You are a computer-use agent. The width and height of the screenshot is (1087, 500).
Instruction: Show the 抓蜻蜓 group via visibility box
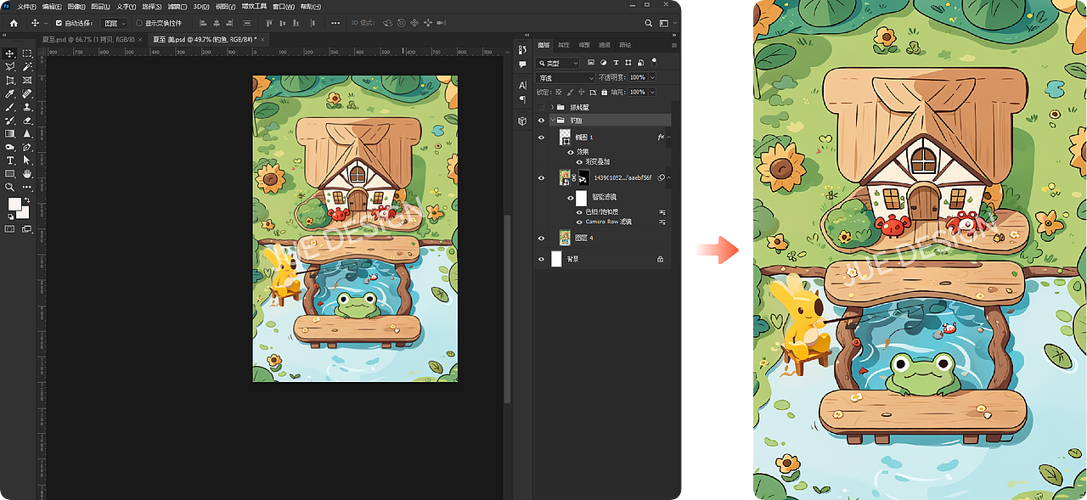click(541, 107)
